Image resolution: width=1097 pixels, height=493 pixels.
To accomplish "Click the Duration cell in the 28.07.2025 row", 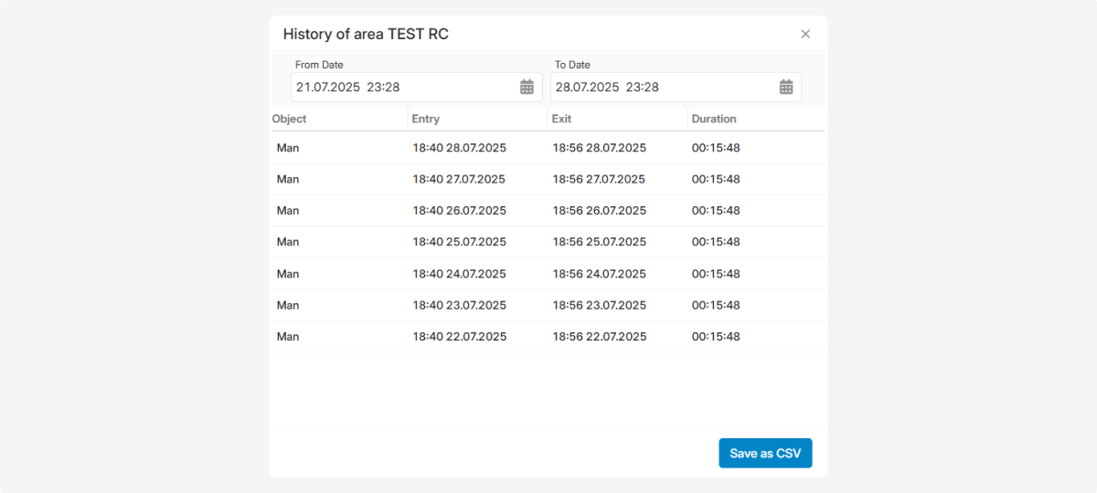I will 716,148.
